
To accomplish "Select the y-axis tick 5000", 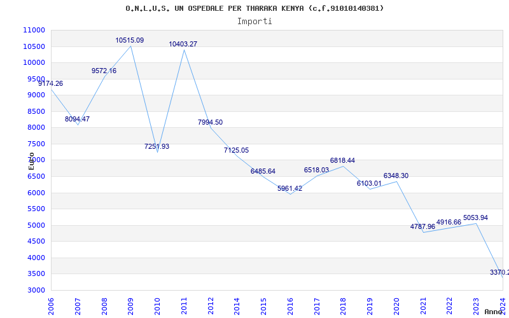I will tap(36, 225).
